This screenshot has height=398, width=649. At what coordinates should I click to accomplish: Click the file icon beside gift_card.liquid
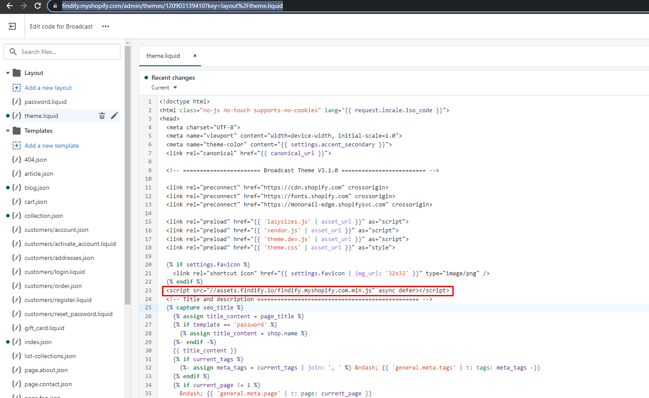[x=17, y=328]
